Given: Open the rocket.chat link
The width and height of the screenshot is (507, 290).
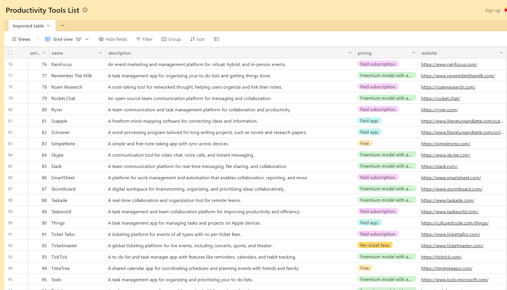Looking at the screenshot, I should 440,99.
